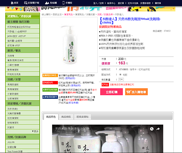Click the product bottle image
The width and height of the screenshot is (182, 153).
pos(70,45)
